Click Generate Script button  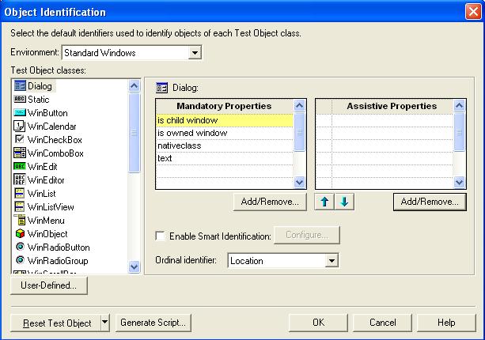(153, 323)
